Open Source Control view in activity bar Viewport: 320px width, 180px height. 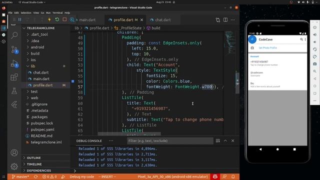[14, 49]
